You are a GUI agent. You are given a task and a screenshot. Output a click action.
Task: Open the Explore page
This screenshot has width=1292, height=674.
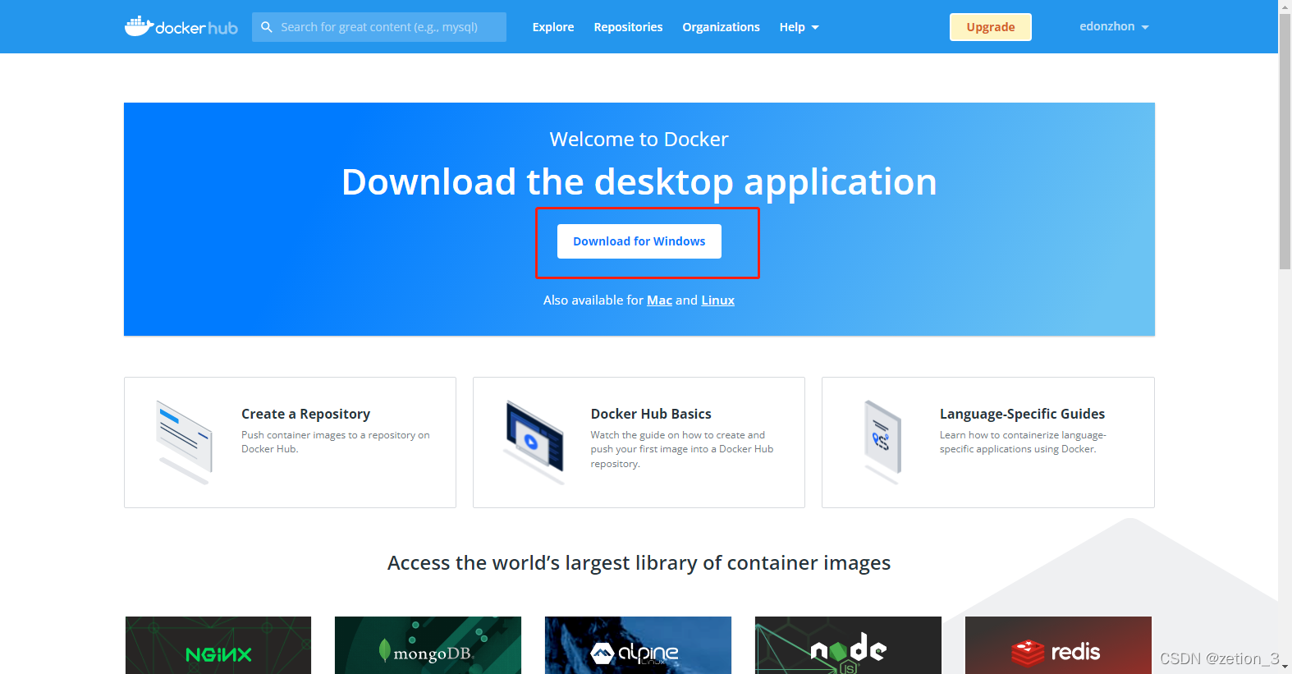click(x=553, y=27)
